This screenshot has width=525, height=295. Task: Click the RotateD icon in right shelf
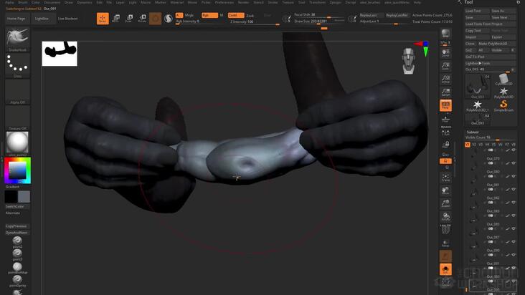coord(445,217)
